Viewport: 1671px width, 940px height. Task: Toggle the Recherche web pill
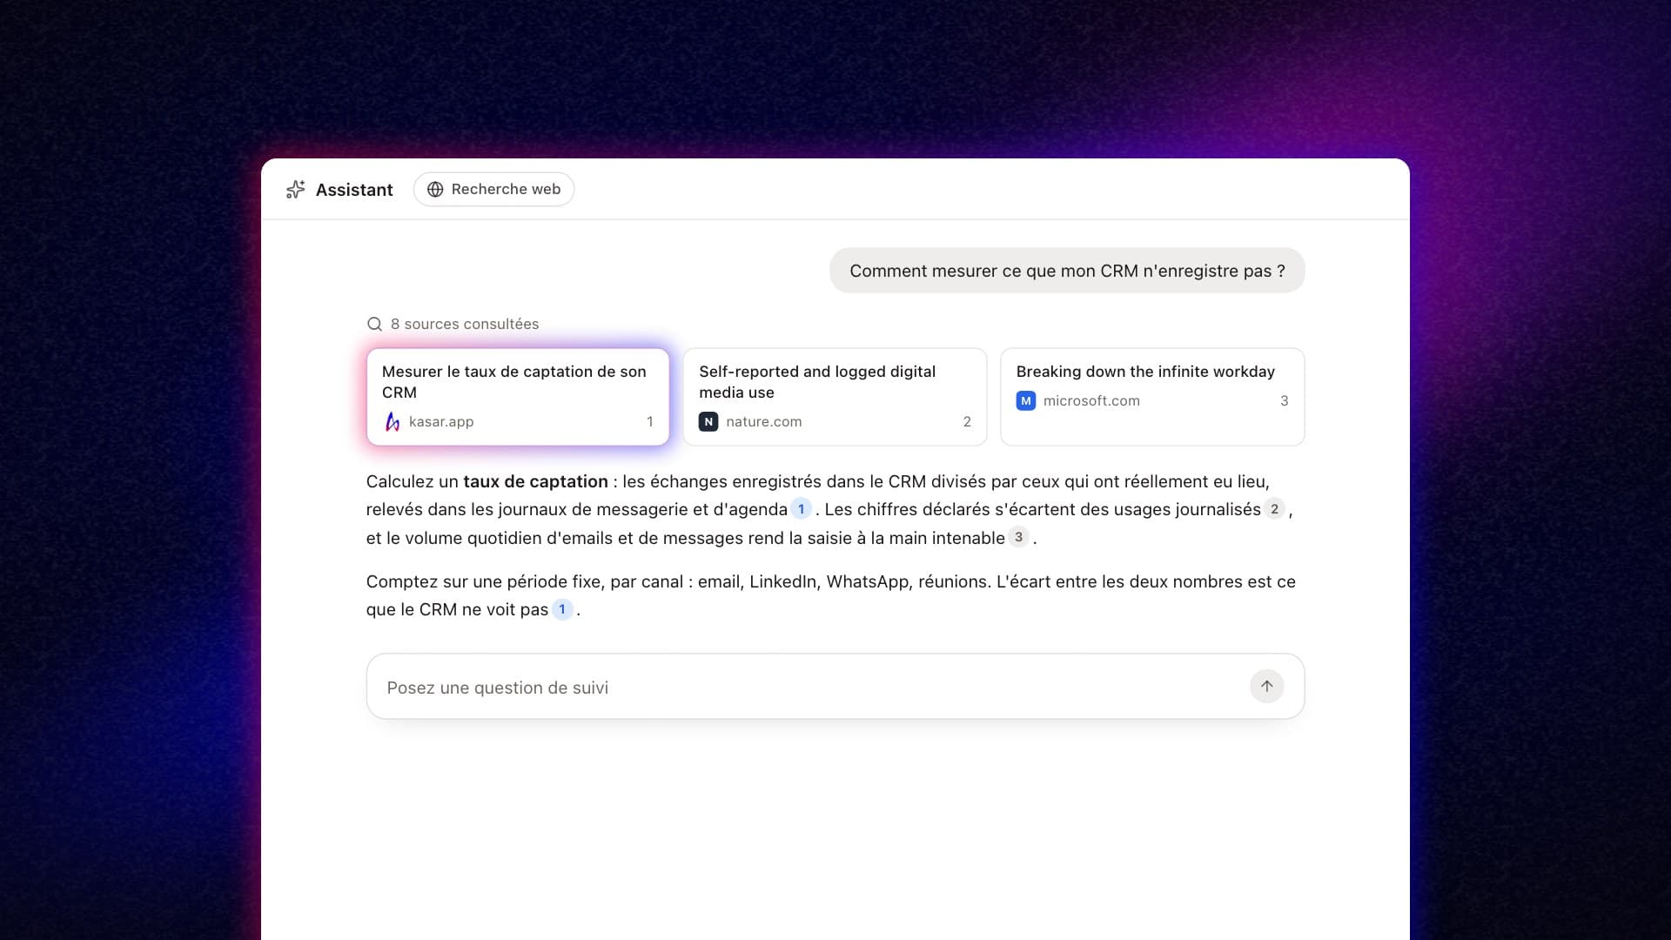[493, 190]
